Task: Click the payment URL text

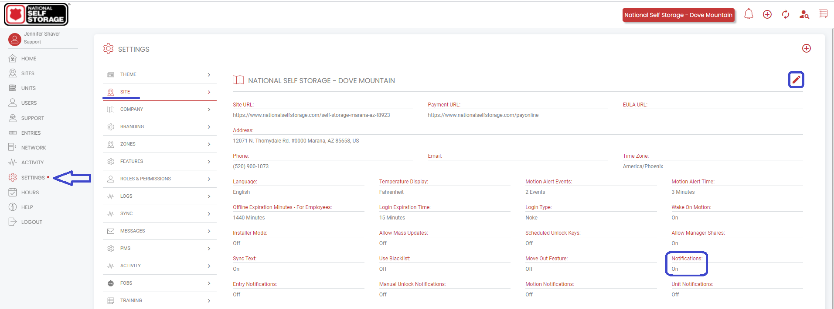Action: click(483, 115)
